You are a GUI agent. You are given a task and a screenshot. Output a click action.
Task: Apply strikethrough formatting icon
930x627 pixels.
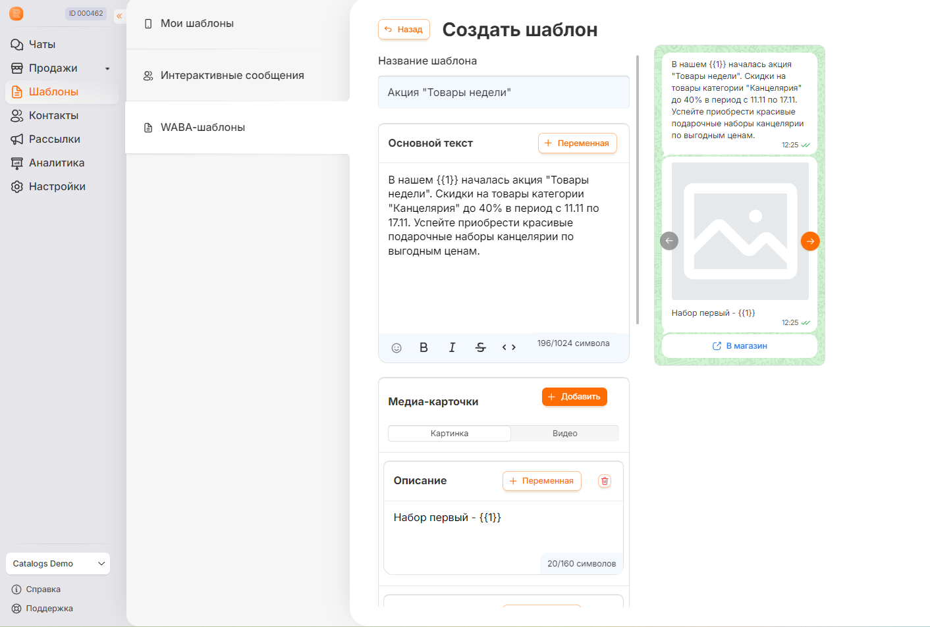(x=481, y=347)
